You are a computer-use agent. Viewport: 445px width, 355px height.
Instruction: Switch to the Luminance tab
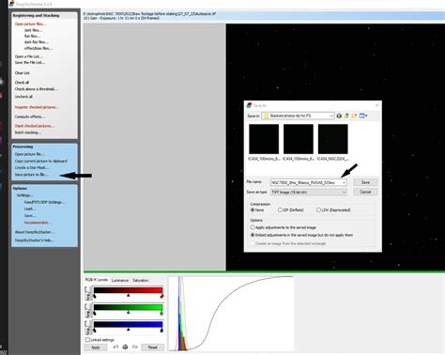click(x=120, y=280)
